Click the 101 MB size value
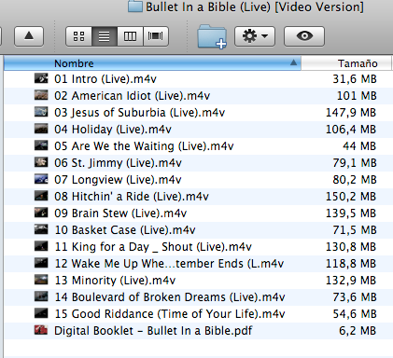Screen dimensions: 393x358 (x=357, y=96)
